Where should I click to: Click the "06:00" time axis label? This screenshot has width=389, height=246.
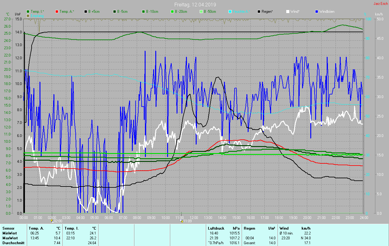pyautogui.click(x=108, y=217)
